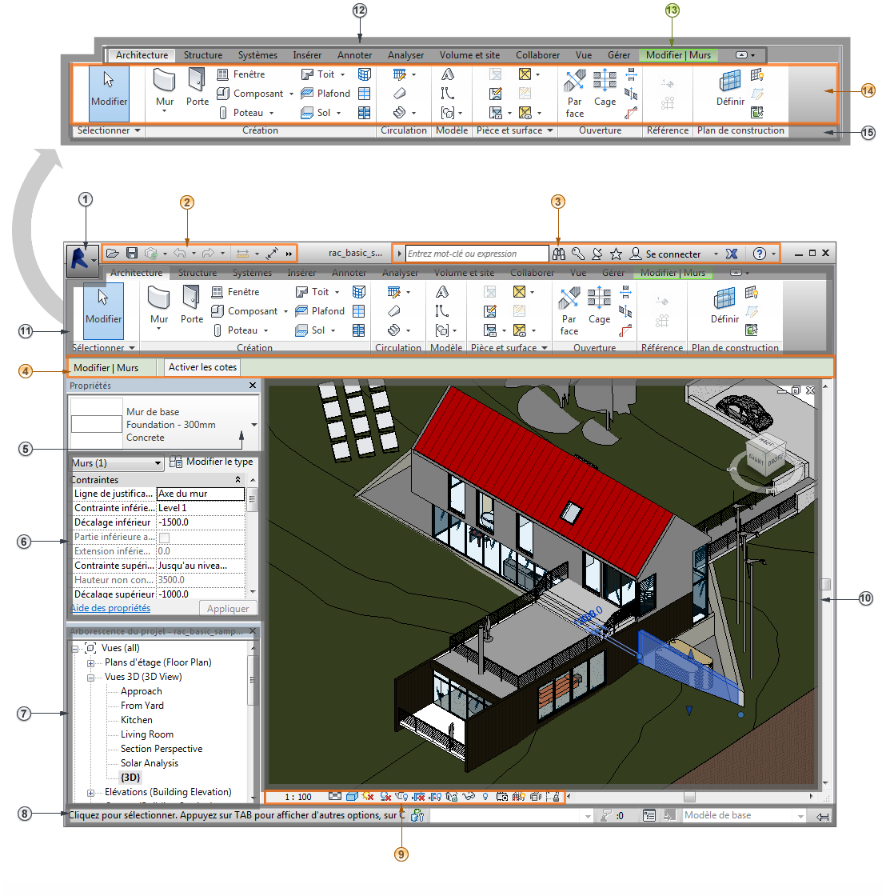The width and height of the screenshot is (886, 896).
Task: Open Communication Center satellite dish icon
Action: tap(597, 254)
